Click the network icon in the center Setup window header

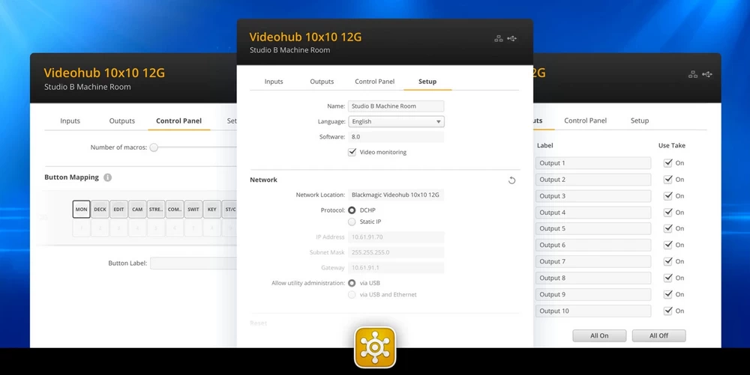pyautogui.click(x=499, y=38)
